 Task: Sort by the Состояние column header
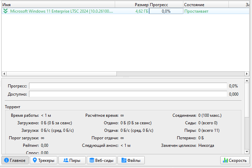(x=206, y=5)
